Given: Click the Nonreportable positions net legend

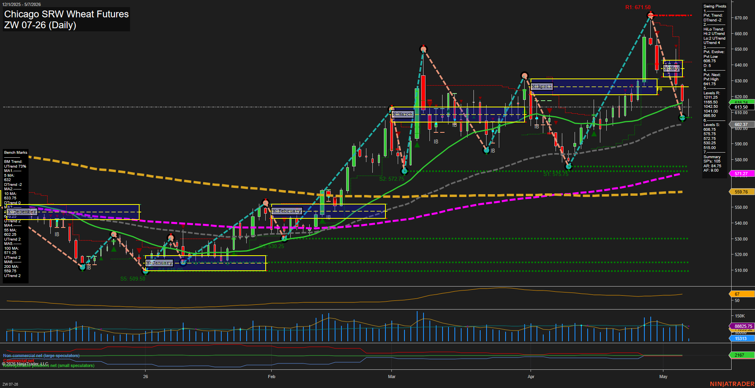Looking at the screenshot, I should point(48,365).
